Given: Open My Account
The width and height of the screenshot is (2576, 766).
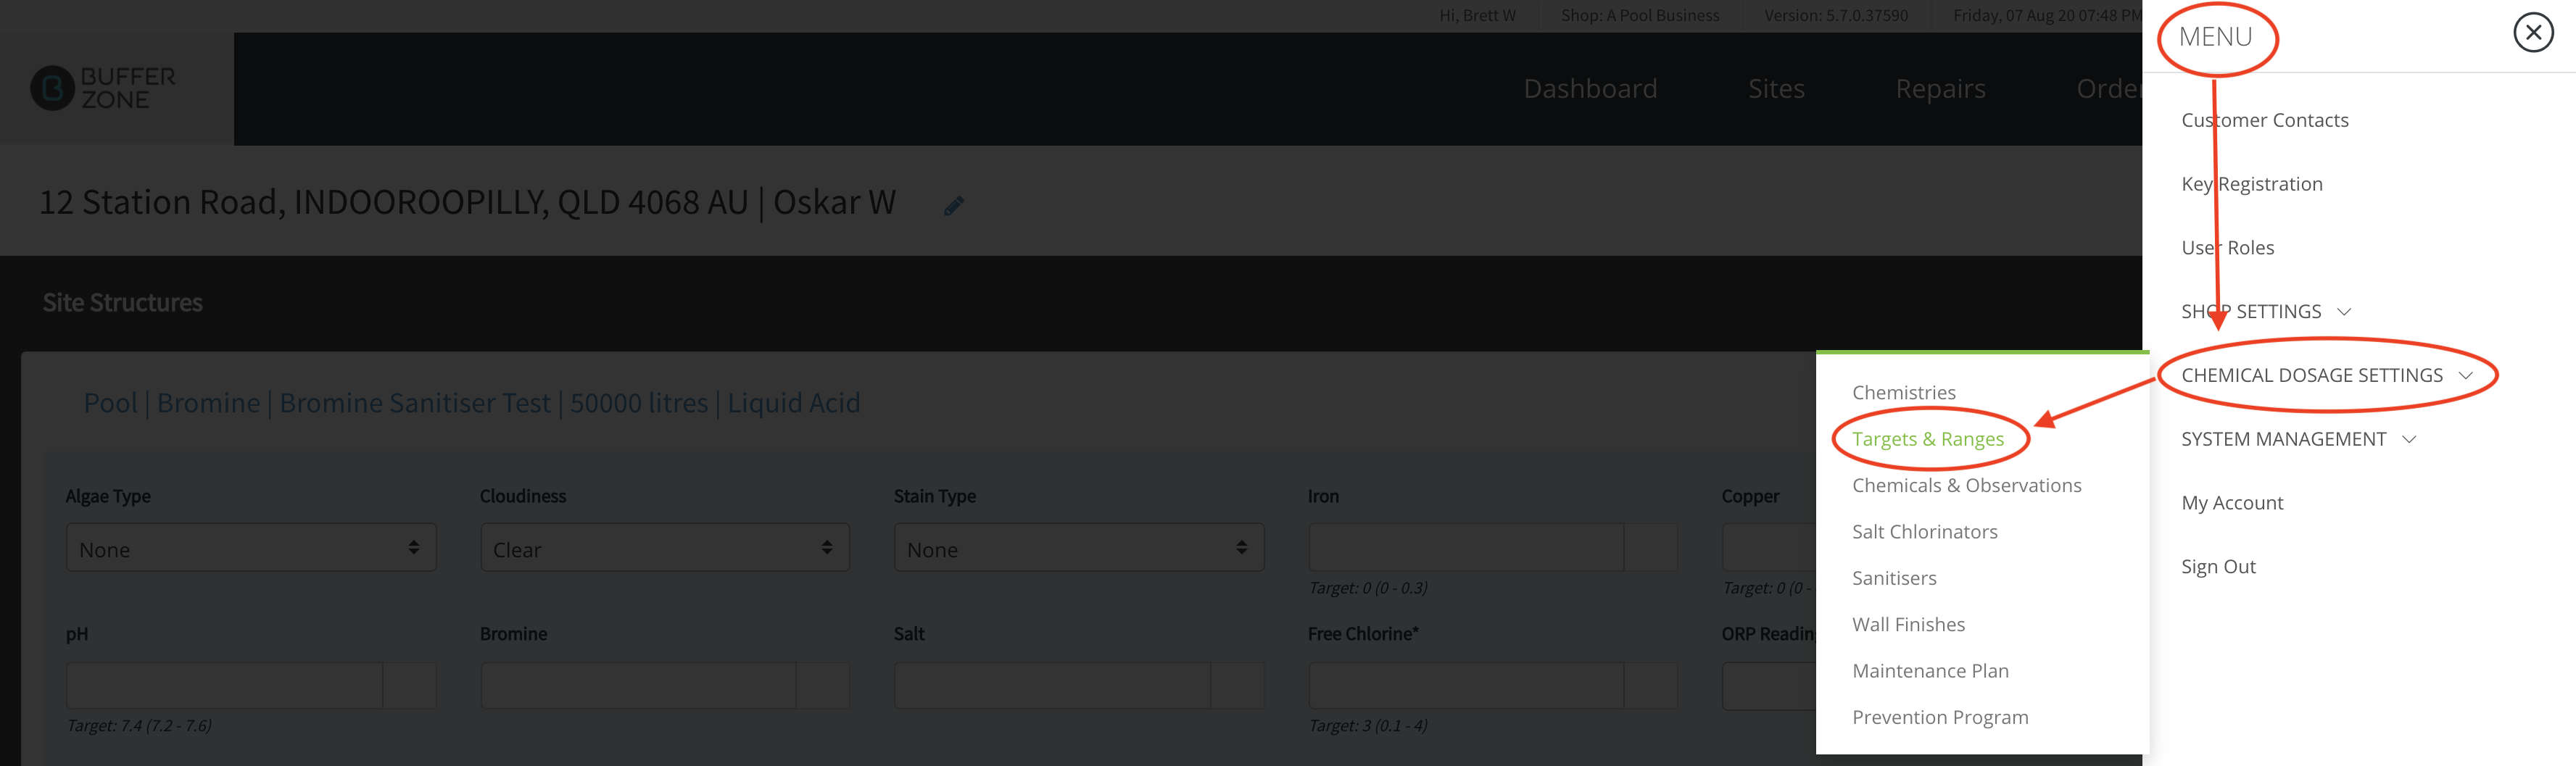Looking at the screenshot, I should tap(2232, 503).
